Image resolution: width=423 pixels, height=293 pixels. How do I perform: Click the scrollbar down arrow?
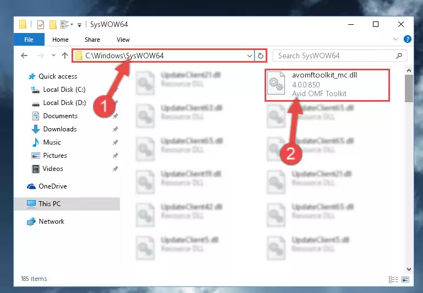point(409,269)
